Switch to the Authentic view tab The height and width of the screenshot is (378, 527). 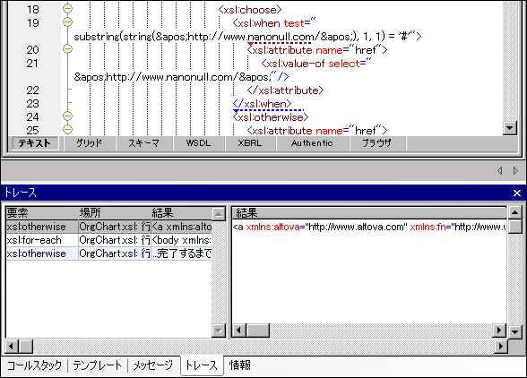pyautogui.click(x=312, y=143)
